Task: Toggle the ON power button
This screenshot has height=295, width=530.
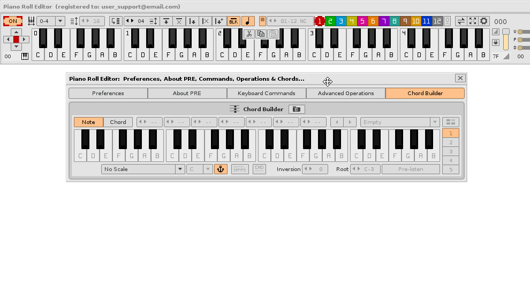Action: (x=12, y=21)
